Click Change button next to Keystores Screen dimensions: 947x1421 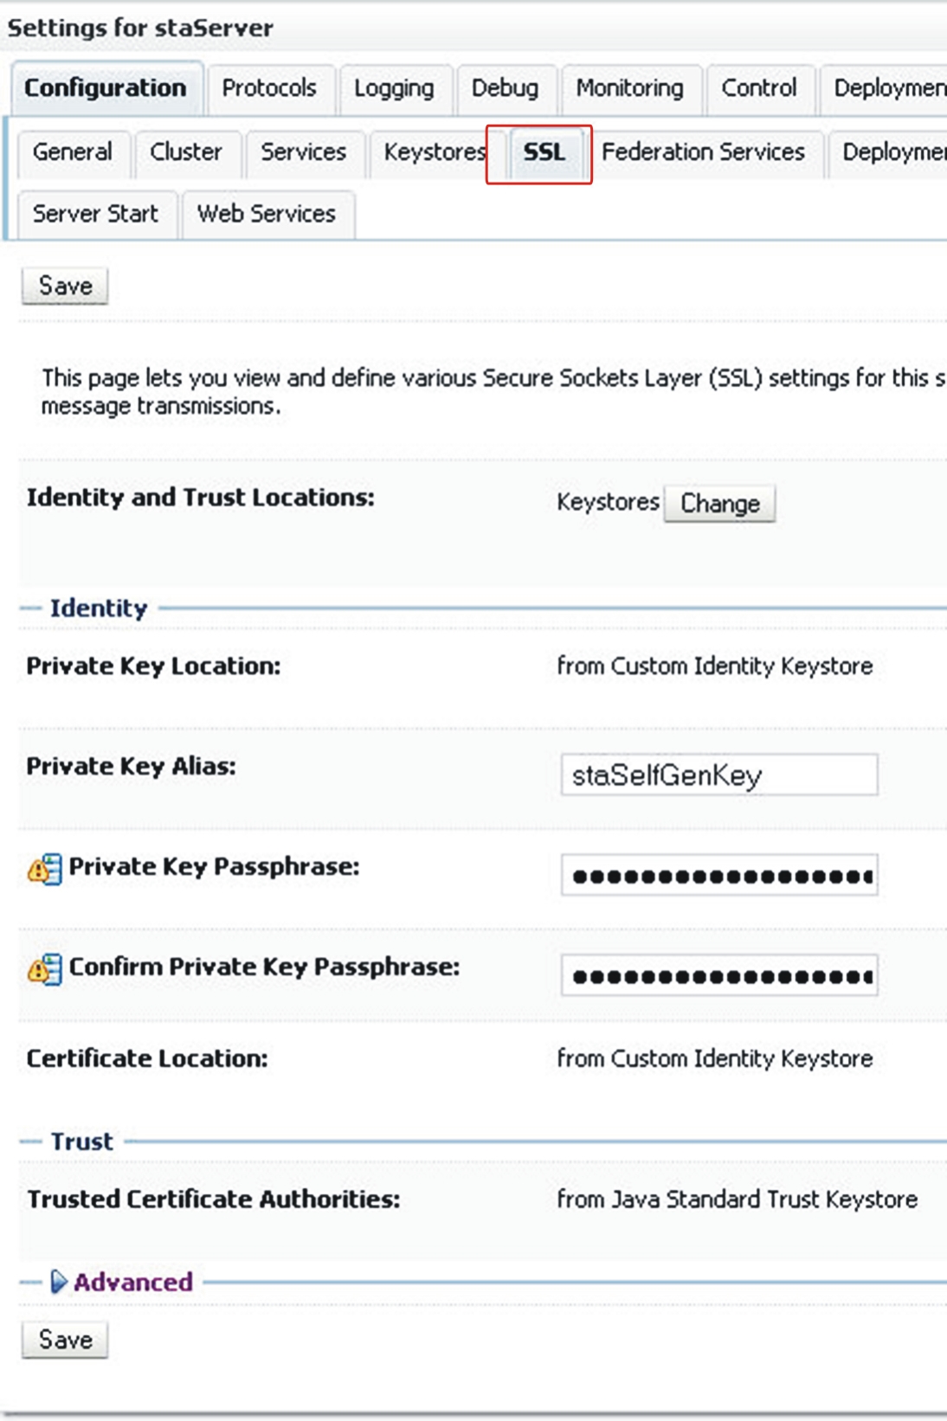[719, 504]
